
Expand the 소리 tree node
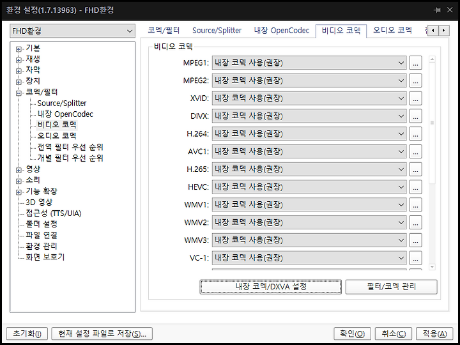(19, 181)
